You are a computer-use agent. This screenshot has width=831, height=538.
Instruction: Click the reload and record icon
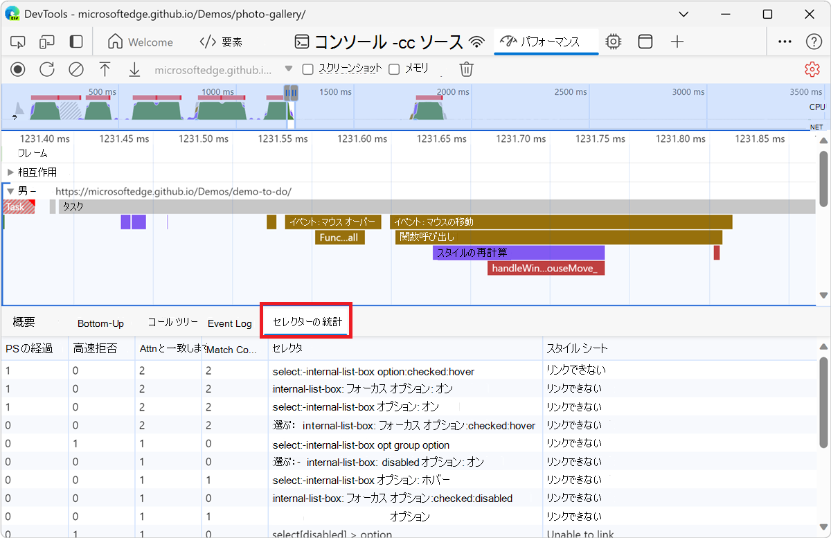(x=46, y=69)
